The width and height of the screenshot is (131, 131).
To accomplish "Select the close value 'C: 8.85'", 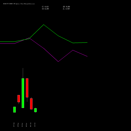I will [x=45, y=7].
